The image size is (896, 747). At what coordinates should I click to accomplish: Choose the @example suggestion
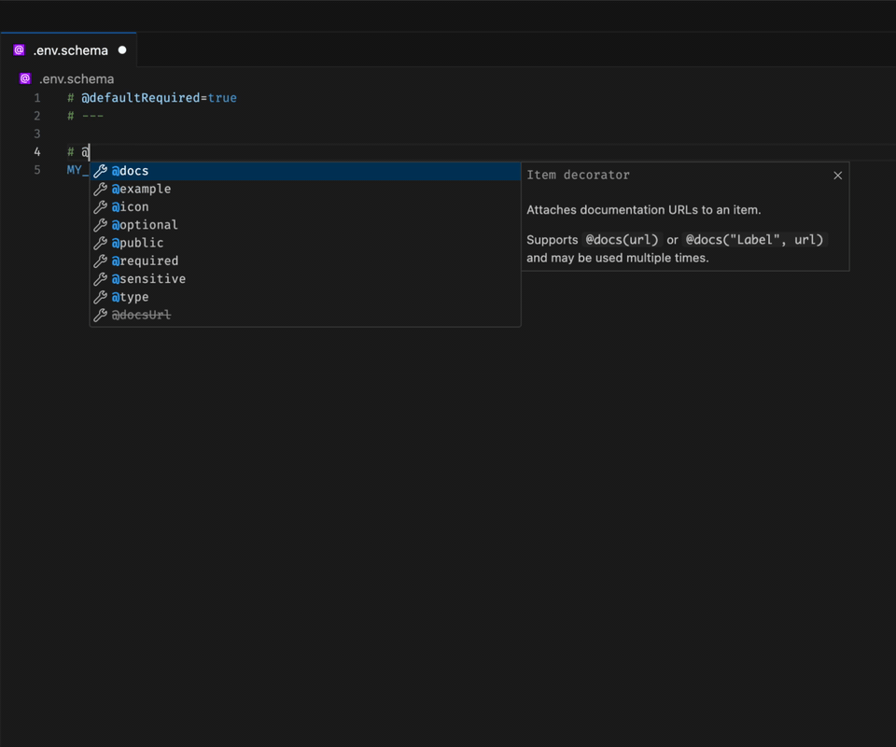pyautogui.click(x=305, y=189)
